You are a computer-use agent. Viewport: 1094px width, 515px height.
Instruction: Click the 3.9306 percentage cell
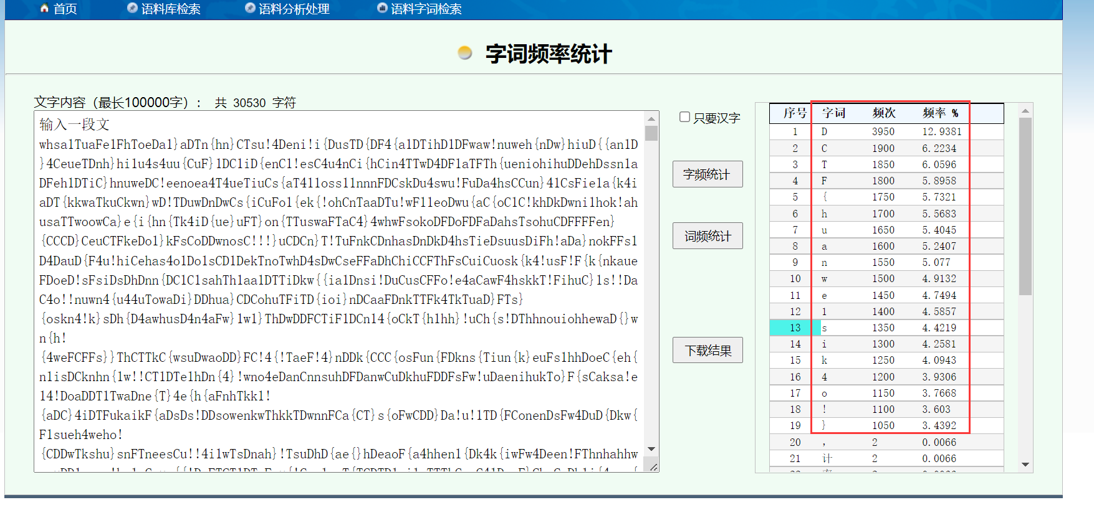point(939,377)
